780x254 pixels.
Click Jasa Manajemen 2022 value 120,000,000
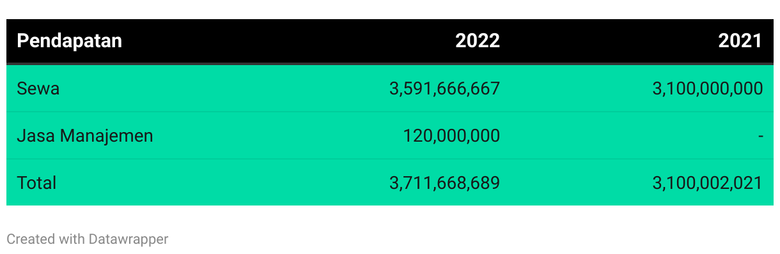451,136
